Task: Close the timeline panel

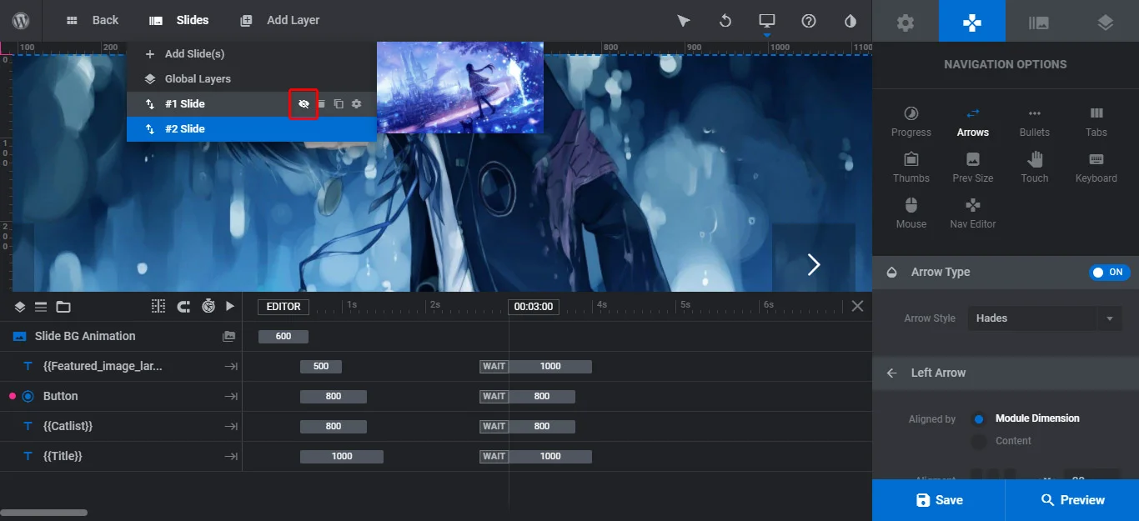Action: pos(857,307)
